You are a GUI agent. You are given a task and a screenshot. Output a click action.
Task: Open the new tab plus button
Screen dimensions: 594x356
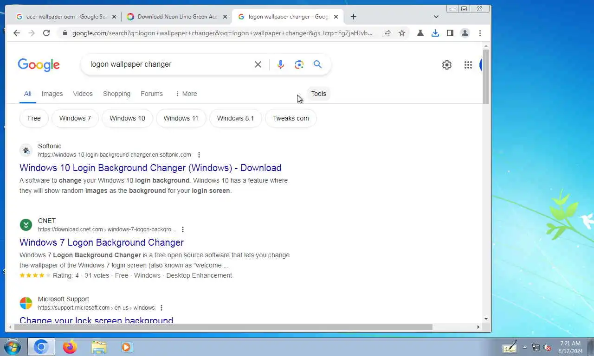354,17
